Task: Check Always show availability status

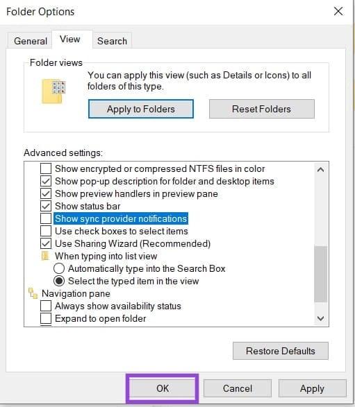Action: [46, 306]
